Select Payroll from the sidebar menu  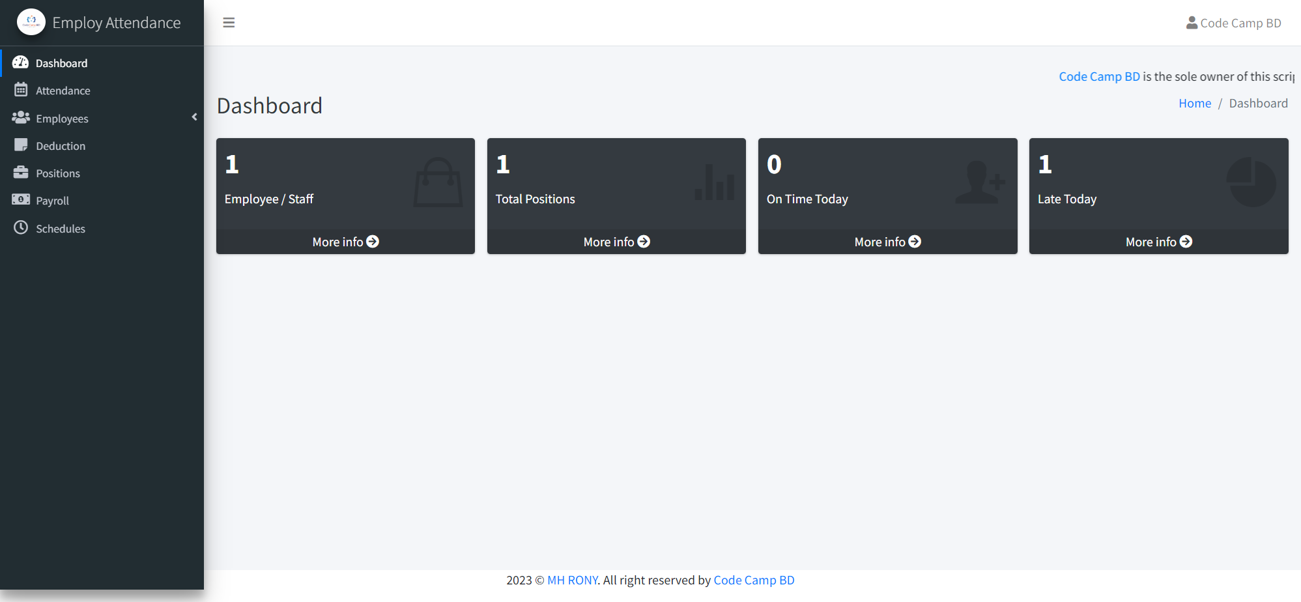point(52,200)
